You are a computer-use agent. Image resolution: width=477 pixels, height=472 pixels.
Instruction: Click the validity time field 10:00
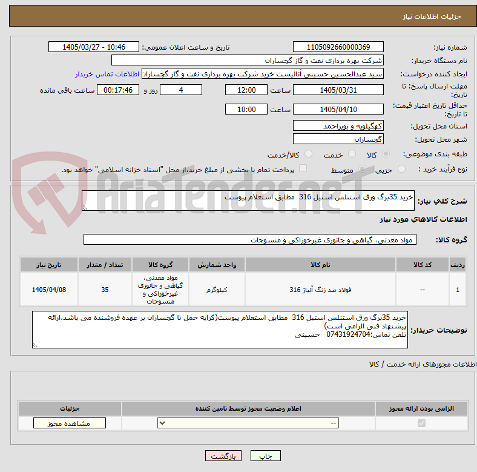coord(246,109)
